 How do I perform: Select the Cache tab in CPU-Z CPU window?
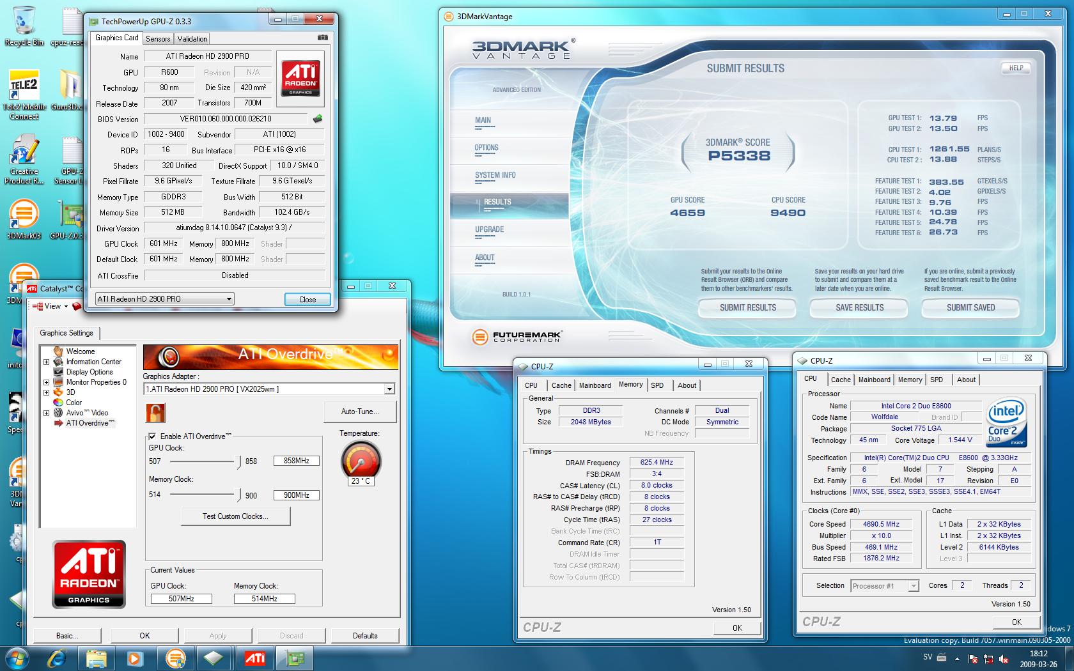[841, 380]
